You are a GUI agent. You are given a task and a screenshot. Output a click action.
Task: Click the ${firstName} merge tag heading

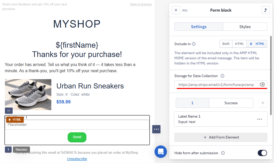tap(77, 45)
